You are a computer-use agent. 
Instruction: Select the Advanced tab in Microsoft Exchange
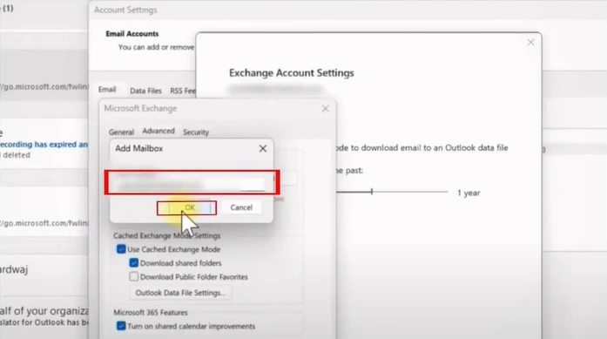(158, 131)
